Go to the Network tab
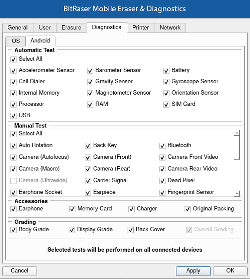 170,28
